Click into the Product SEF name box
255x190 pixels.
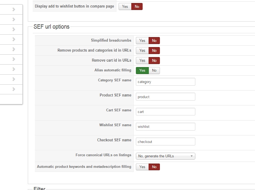tap(165, 97)
